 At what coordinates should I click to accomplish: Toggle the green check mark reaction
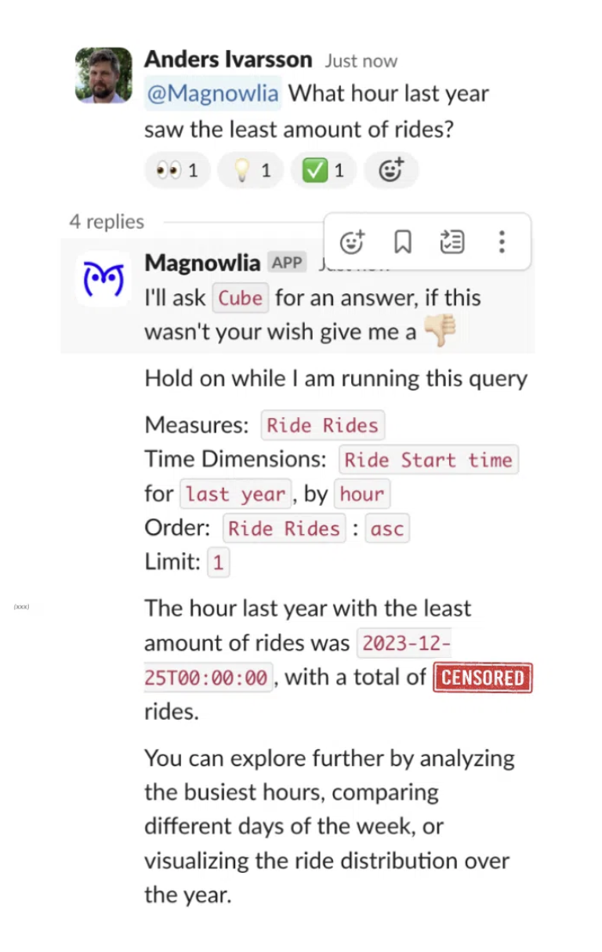tap(323, 170)
